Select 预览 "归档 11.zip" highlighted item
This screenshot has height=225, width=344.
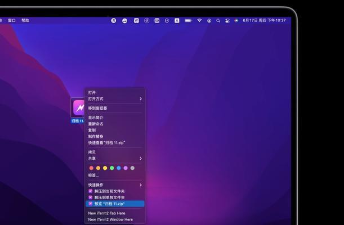[x=115, y=204]
